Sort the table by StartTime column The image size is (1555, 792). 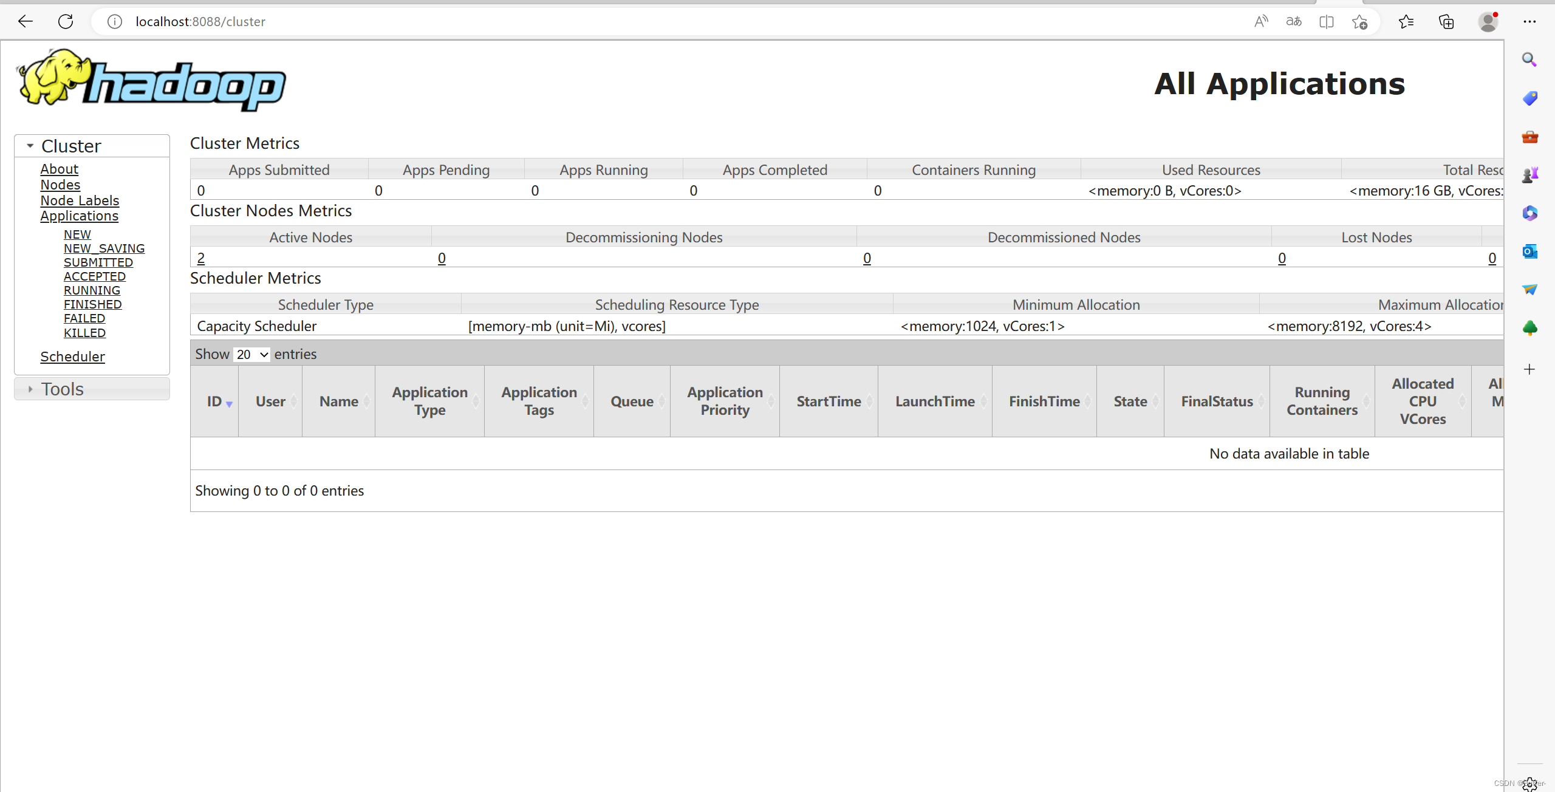click(829, 401)
